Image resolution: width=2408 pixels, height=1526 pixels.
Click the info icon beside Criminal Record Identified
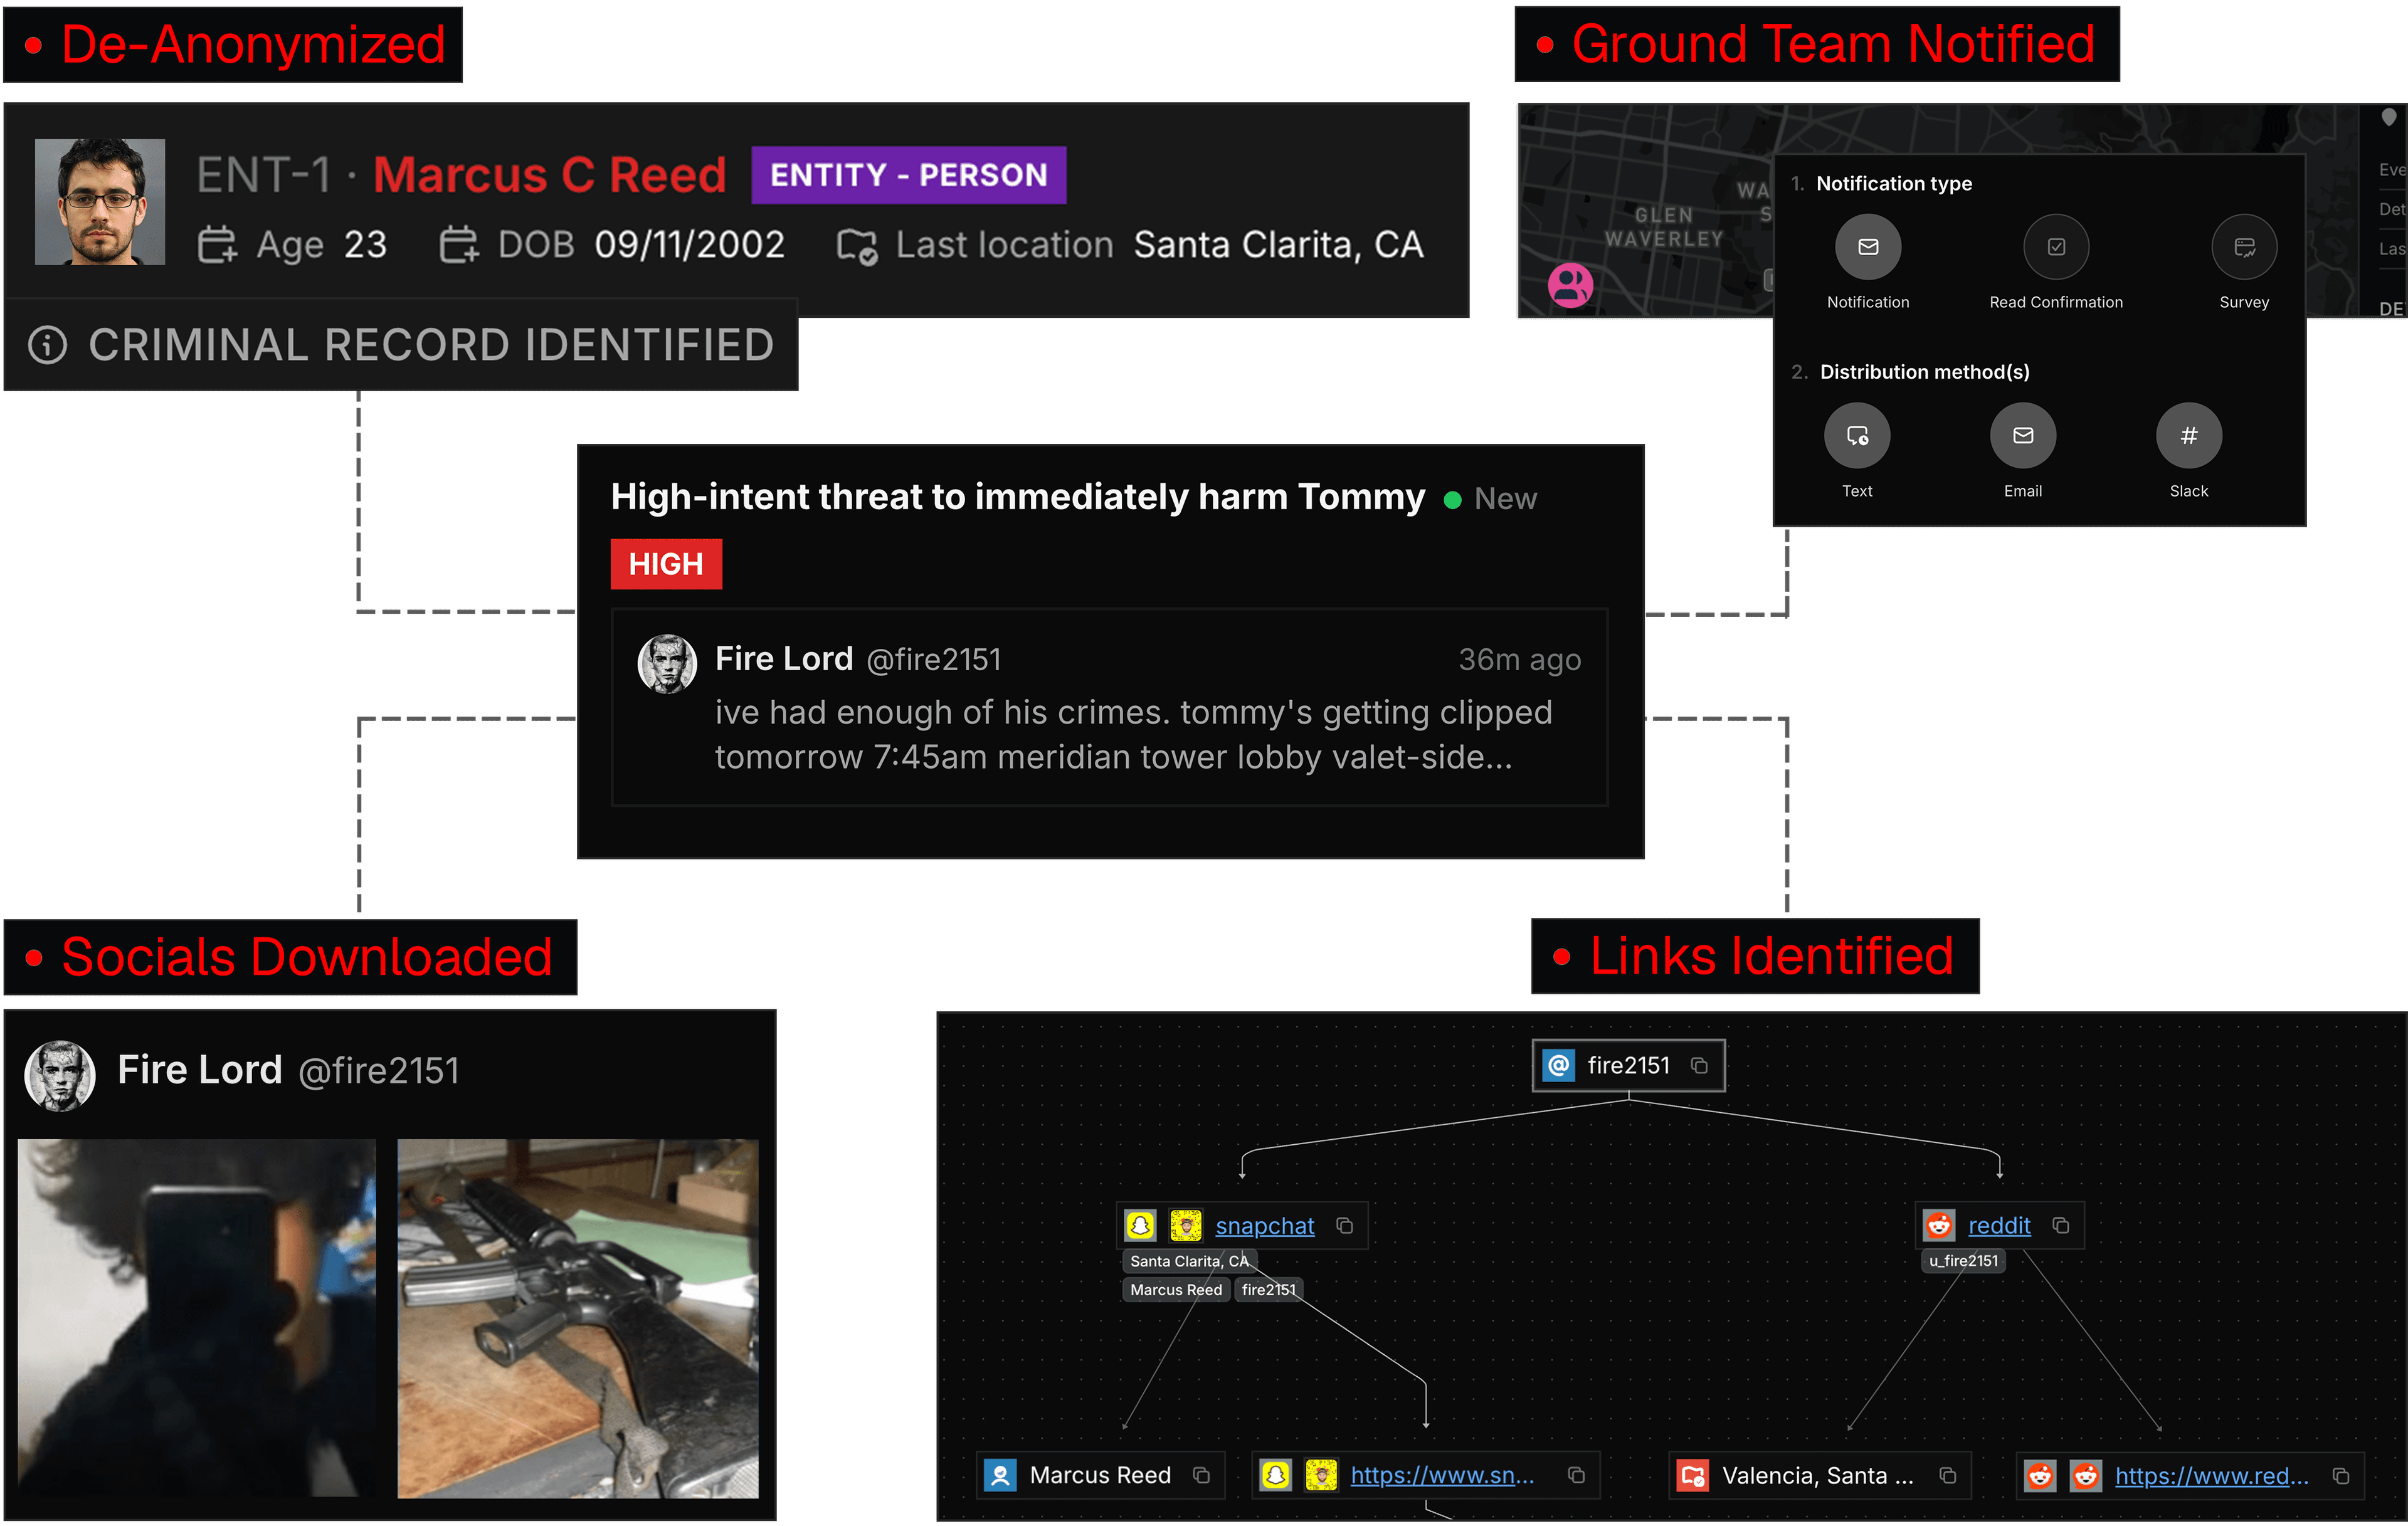(x=47, y=345)
